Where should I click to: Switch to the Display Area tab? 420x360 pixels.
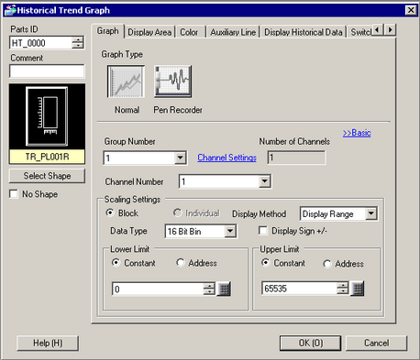149,32
